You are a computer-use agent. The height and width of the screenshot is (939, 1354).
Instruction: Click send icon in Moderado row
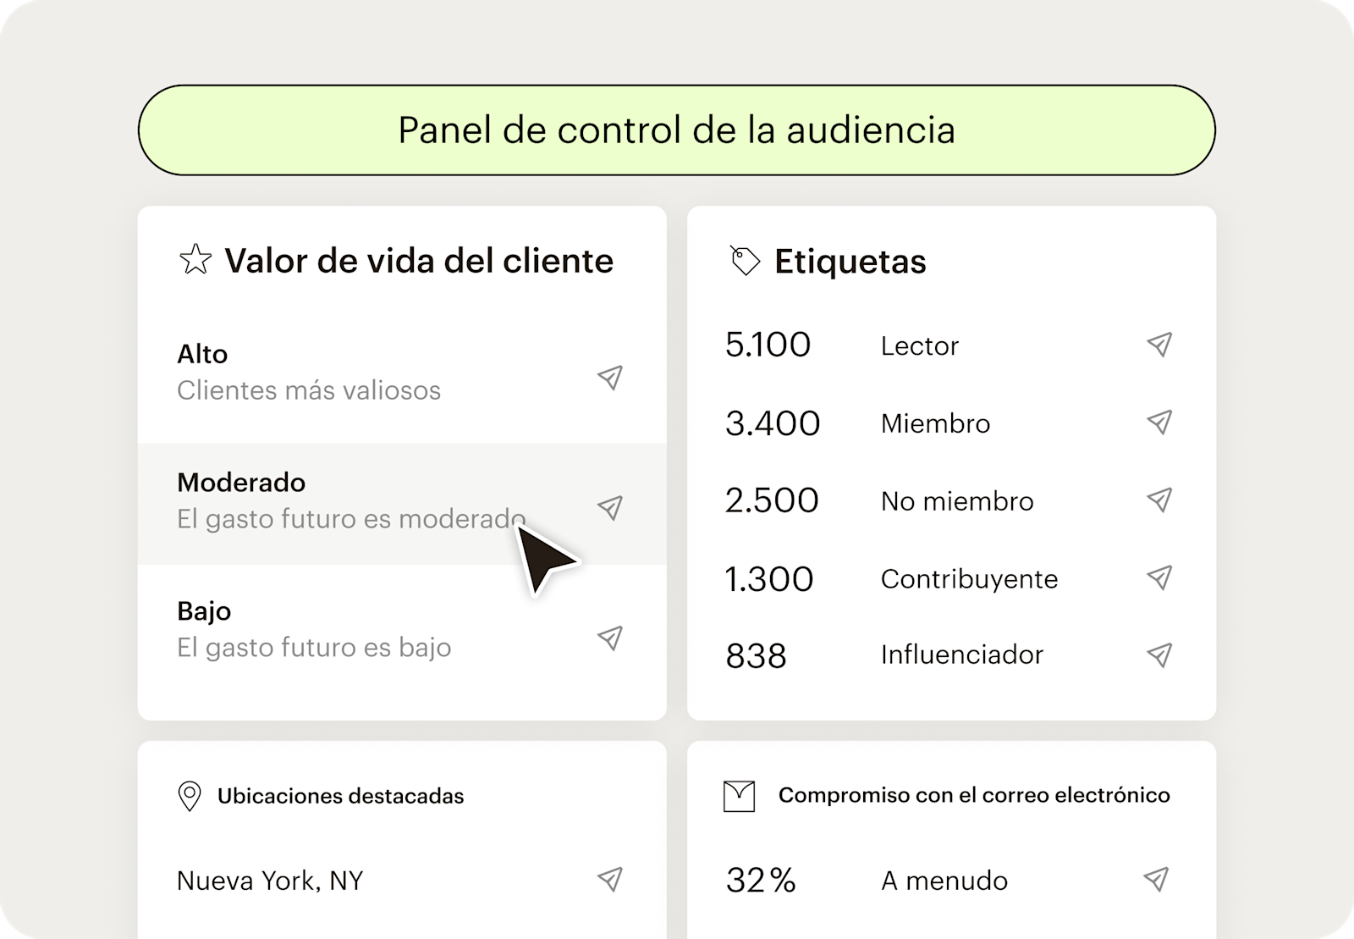609,507
